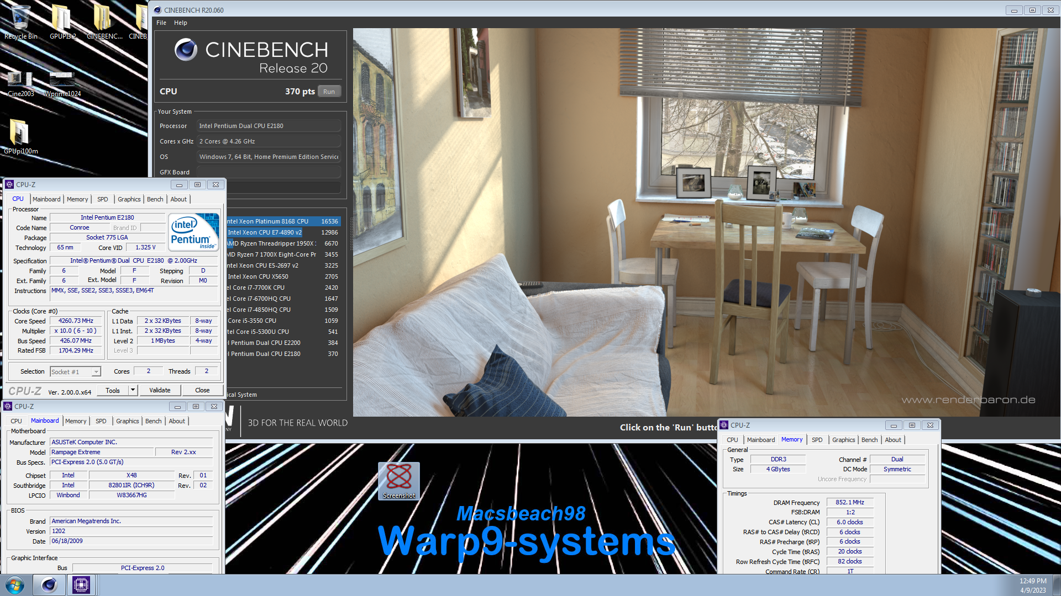Select AMD Ryzen Threadripper 1950X ranking row
Screen dimensions: 1061x596
[x=283, y=243]
